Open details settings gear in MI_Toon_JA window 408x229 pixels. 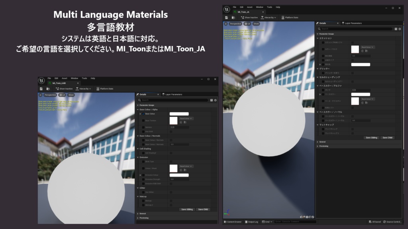click(400, 29)
